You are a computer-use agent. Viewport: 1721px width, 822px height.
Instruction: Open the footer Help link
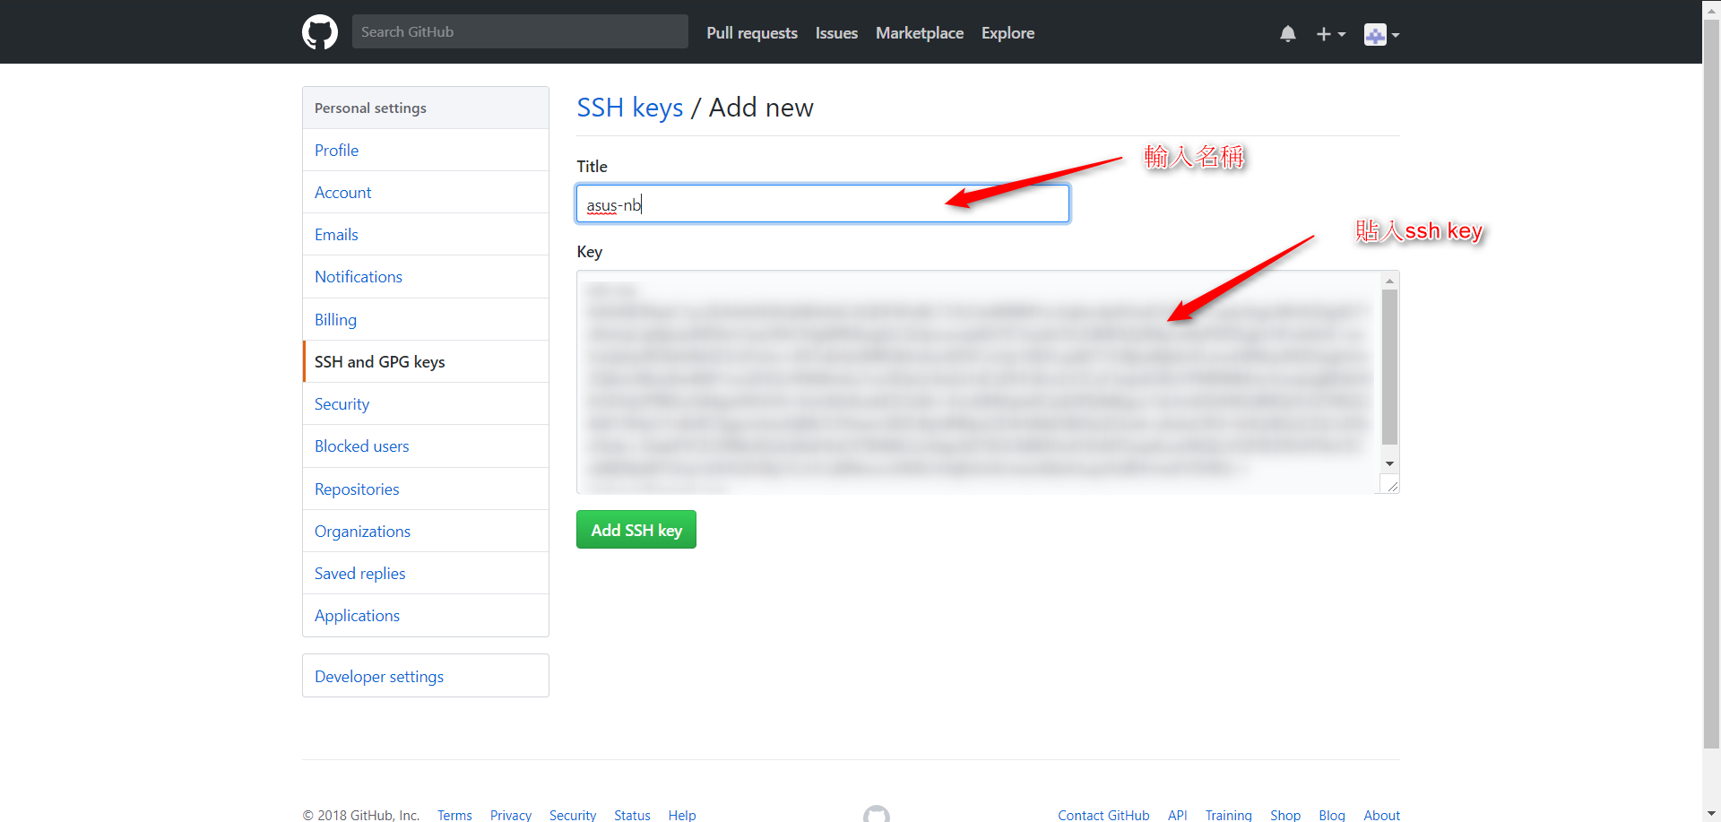point(682,815)
